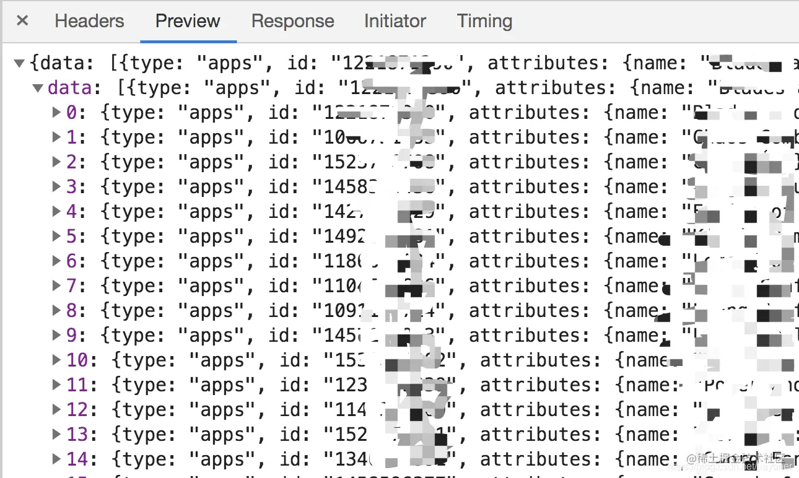
Task: Open the Initiator tab
Action: click(395, 21)
